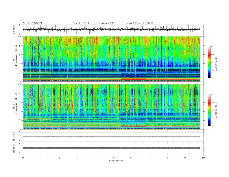This screenshot has width=229, height=177.
Task: Click the "ch.1(V)" waveform axis label
Action: [14, 29]
